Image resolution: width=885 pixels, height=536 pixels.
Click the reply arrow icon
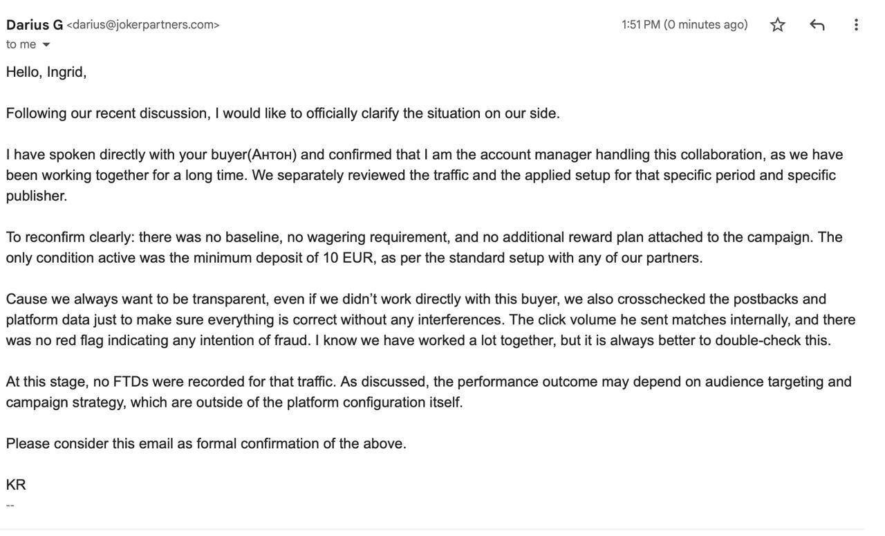(817, 25)
